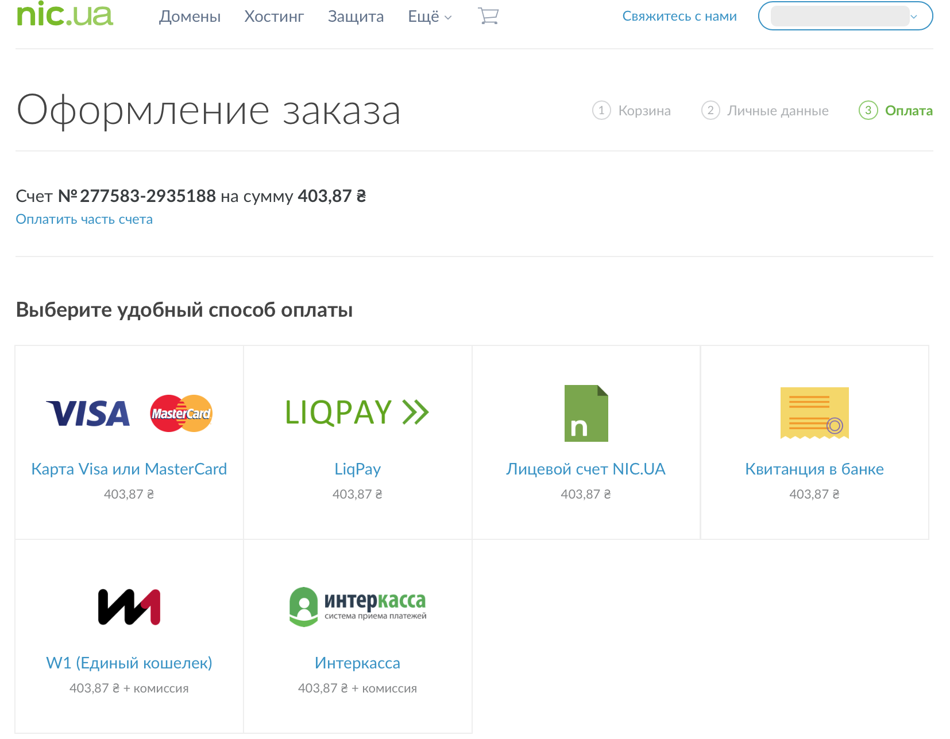Image resolution: width=950 pixels, height=739 pixels.
Task: Click the 403,87 ₴ price under Квитанция в банке
Action: [x=814, y=494]
